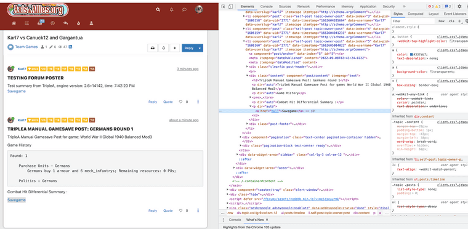Expand the sidebar widget-area div node
The height and width of the screenshot is (229, 468).
coord(238,155)
